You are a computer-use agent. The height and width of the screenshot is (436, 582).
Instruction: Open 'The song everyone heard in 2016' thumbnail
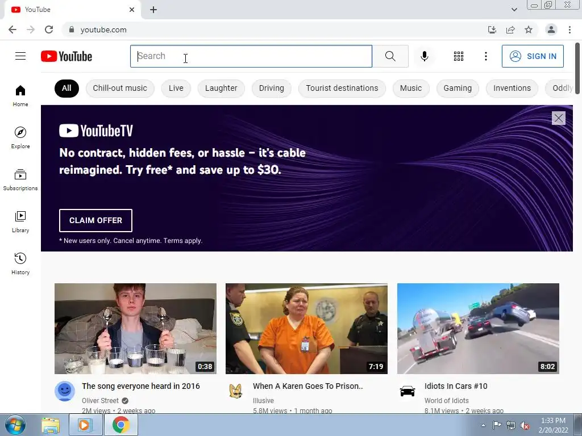tap(135, 329)
